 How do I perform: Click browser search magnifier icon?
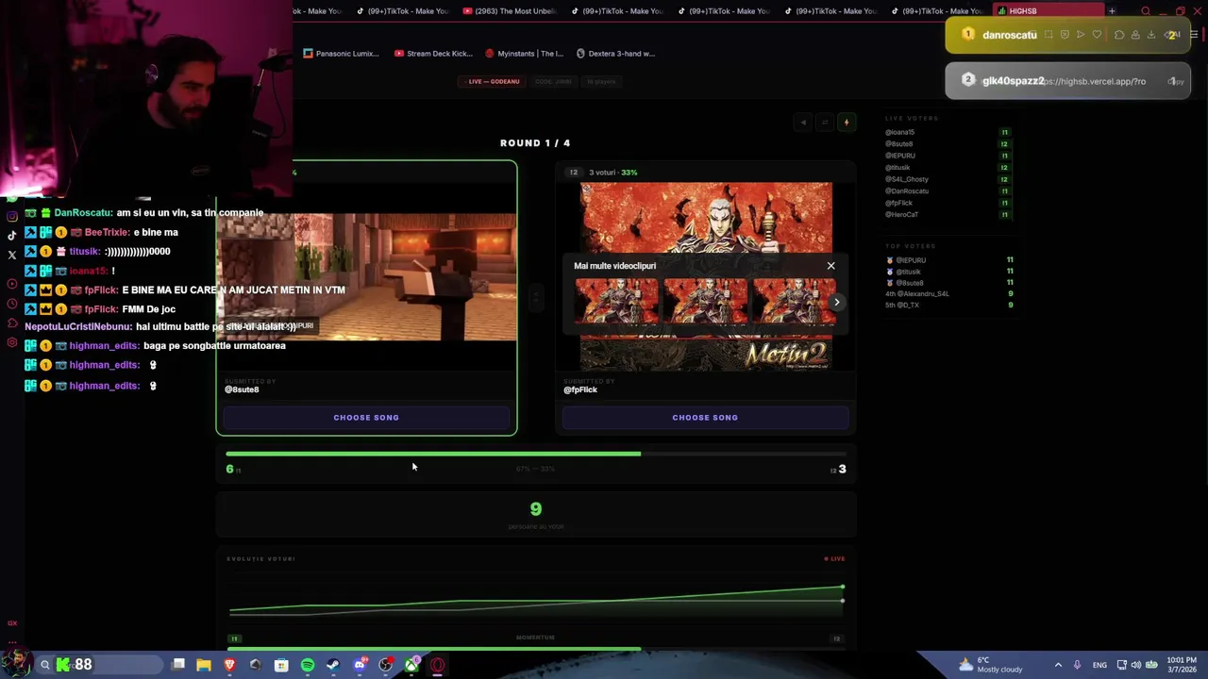tap(1146, 11)
